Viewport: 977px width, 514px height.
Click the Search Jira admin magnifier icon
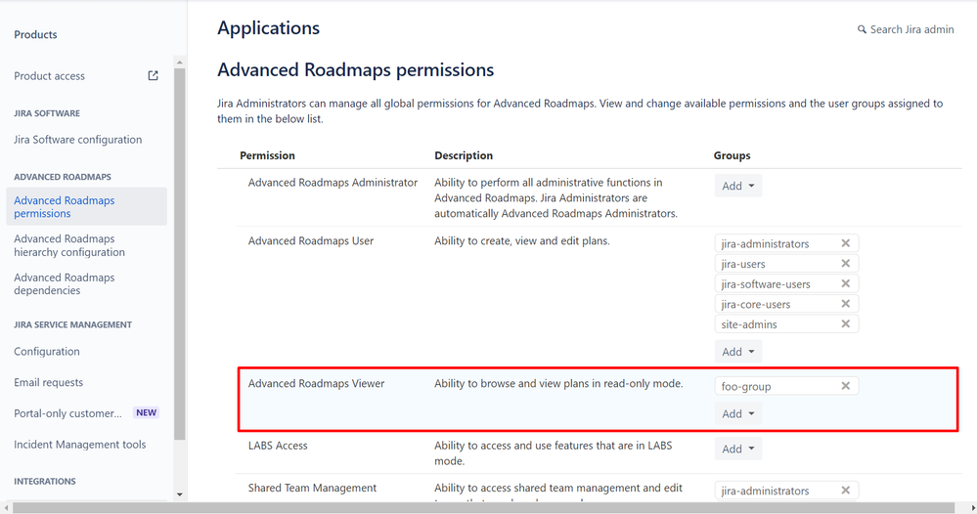[x=862, y=29]
